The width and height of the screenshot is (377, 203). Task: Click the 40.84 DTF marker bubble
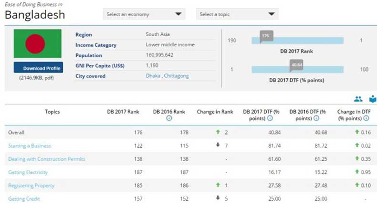point(296,64)
